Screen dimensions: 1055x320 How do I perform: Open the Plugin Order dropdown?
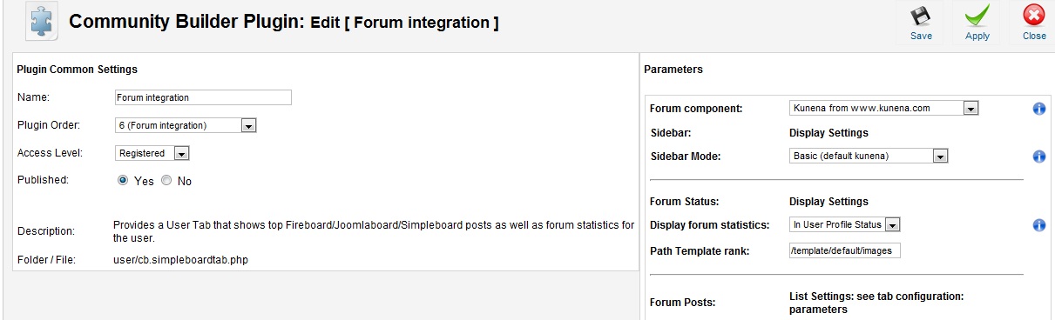pos(186,125)
